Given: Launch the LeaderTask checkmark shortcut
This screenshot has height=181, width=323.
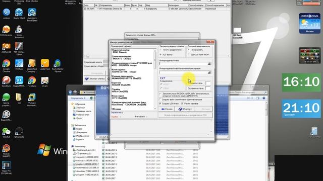Looking at the screenshot, I should (x=45, y=65).
